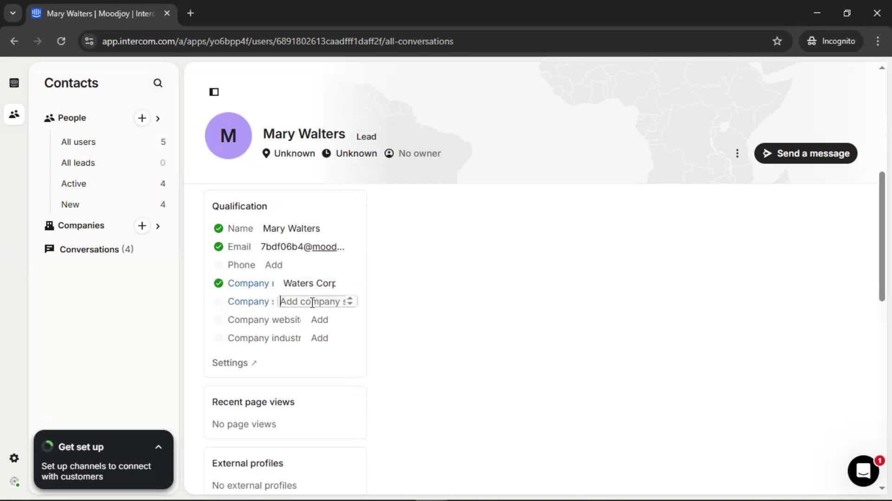Click Mary Walters avatar
Image resolution: width=892 pixels, height=501 pixels.
228,135
